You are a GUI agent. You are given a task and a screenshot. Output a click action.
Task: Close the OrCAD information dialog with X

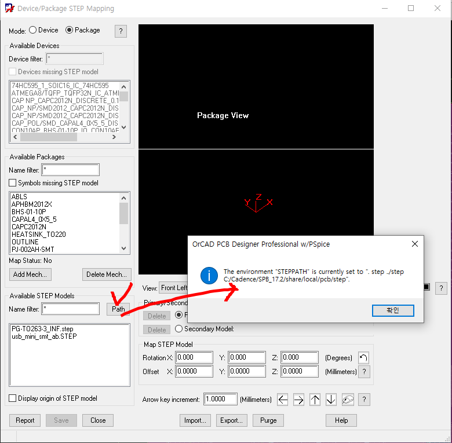[415, 244]
